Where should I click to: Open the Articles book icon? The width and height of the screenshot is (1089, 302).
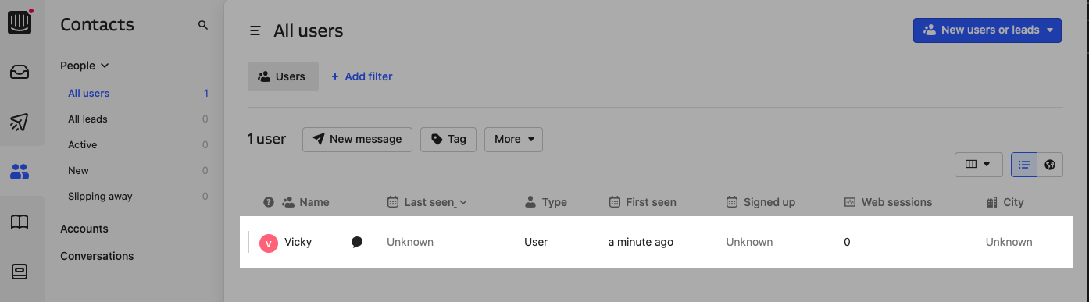pyautogui.click(x=20, y=222)
